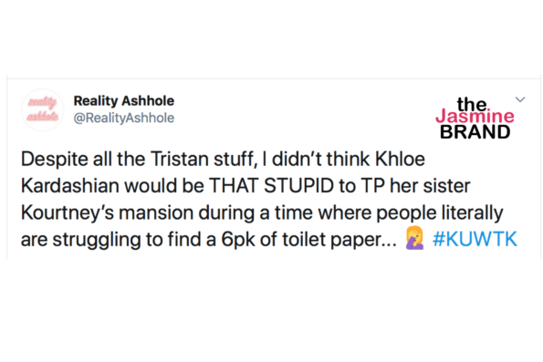Click the word "BRAND" in the logo
The height and width of the screenshot is (362, 543).
475,132
